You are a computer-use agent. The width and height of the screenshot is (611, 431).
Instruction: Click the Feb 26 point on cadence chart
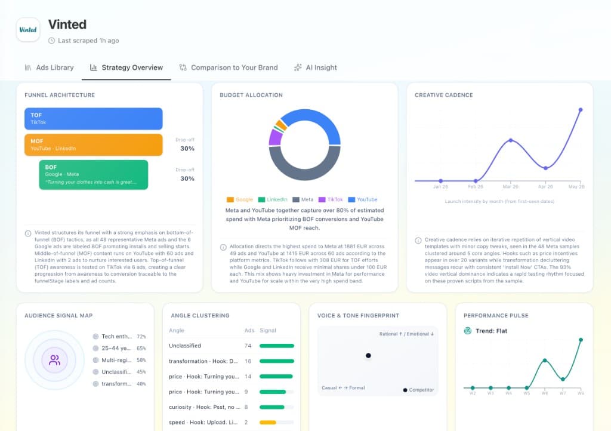coord(476,181)
